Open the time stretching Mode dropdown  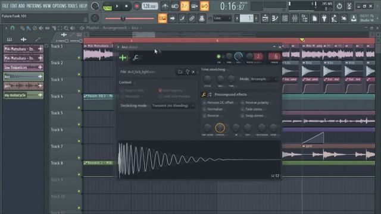click(x=264, y=79)
